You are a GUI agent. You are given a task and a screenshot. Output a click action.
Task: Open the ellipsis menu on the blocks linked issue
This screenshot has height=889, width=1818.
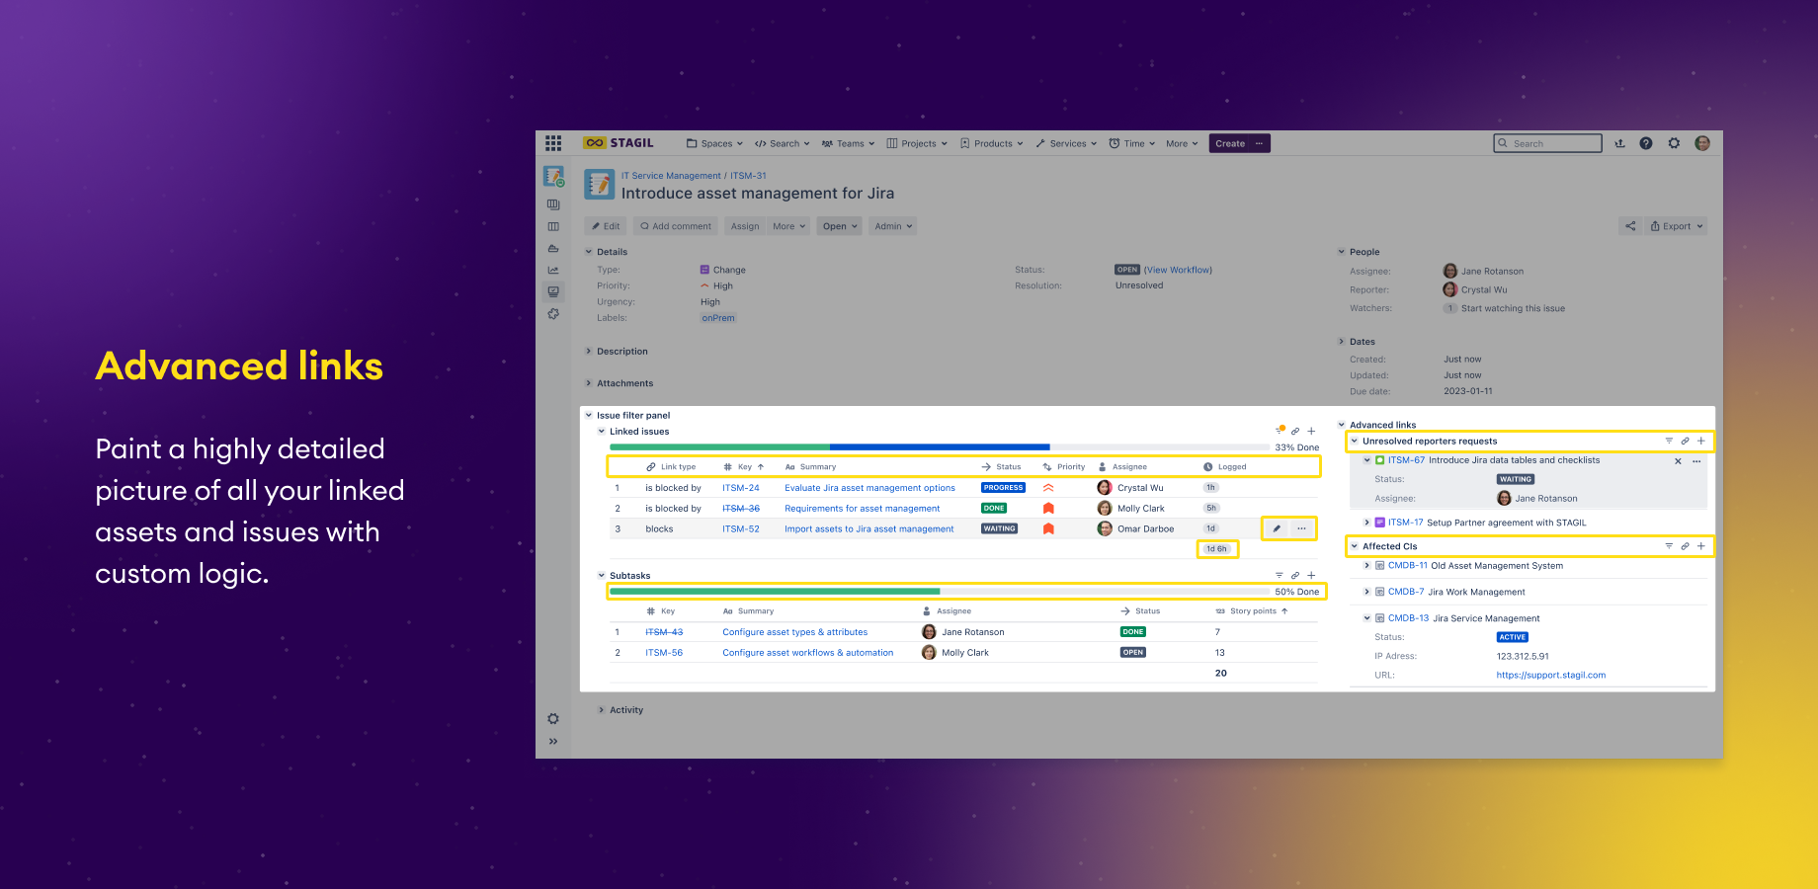pyautogui.click(x=1301, y=528)
